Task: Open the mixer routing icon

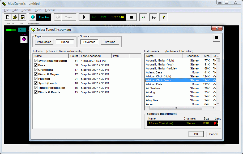Action: click(154, 17)
